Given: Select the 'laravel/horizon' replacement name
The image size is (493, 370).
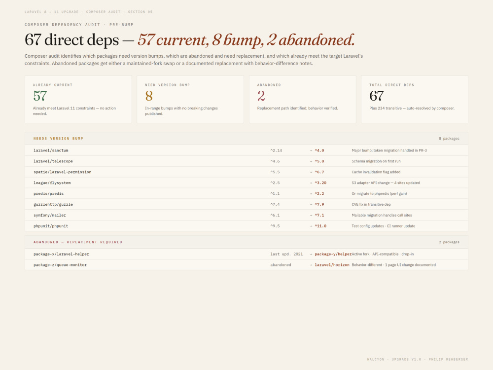Looking at the screenshot, I should point(332,265).
